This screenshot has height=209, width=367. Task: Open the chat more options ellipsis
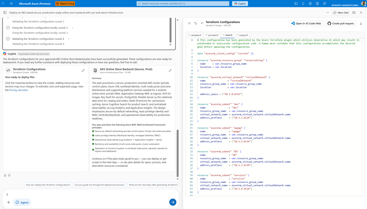pyautogui.click(x=327, y=12)
